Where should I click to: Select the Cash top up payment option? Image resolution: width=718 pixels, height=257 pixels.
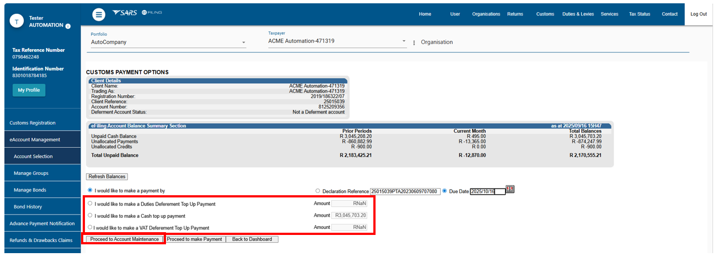(90, 216)
